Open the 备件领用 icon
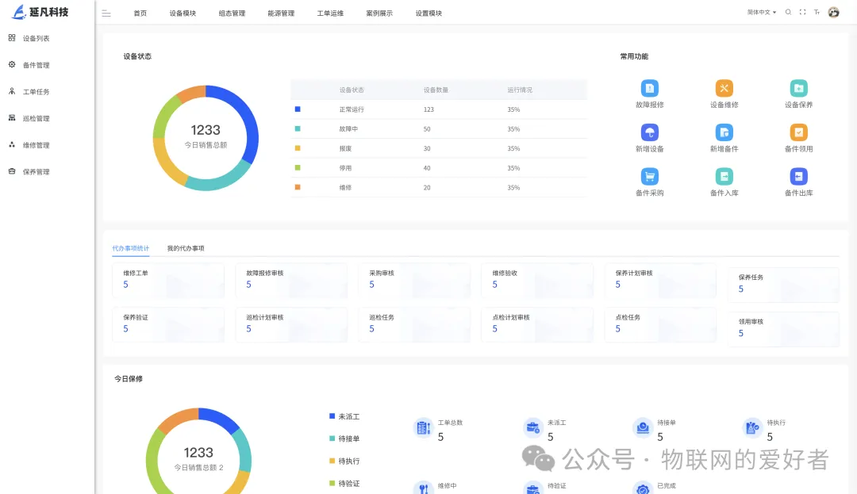 coord(798,132)
